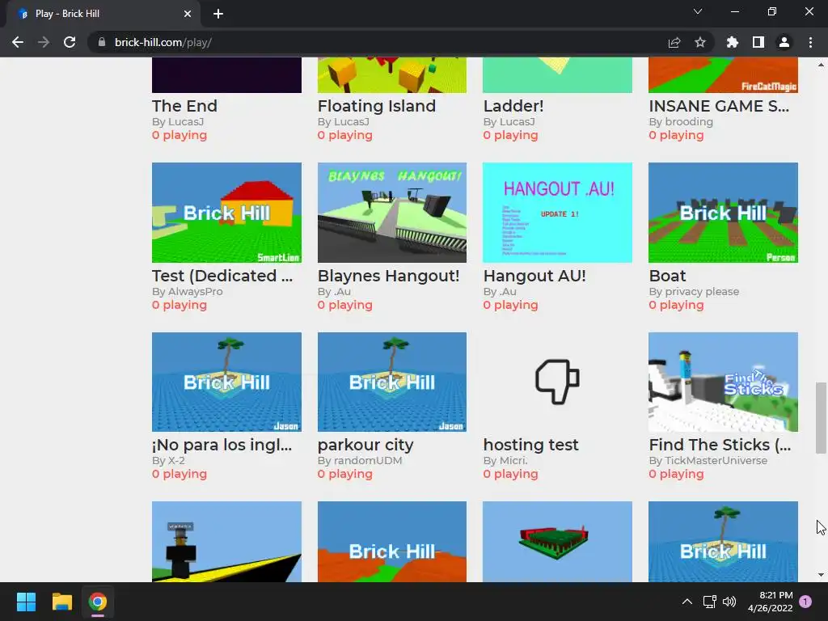
Task: Open Test (Dedicated ... game thumbnail
Action: 226,213
